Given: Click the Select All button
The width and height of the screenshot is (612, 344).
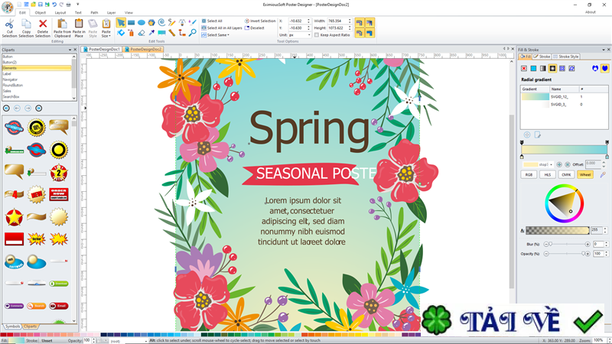Looking at the screenshot, I should 212,21.
